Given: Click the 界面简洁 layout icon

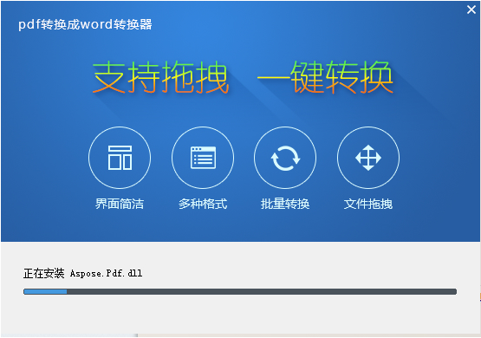Looking at the screenshot, I should click(x=120, y=158).
